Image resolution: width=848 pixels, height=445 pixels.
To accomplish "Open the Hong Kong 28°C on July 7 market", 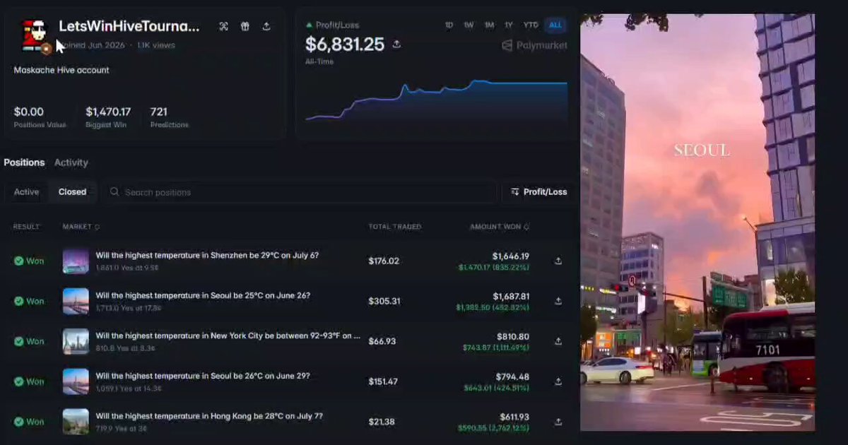I will pyautogui.click(x=209, y=416).
